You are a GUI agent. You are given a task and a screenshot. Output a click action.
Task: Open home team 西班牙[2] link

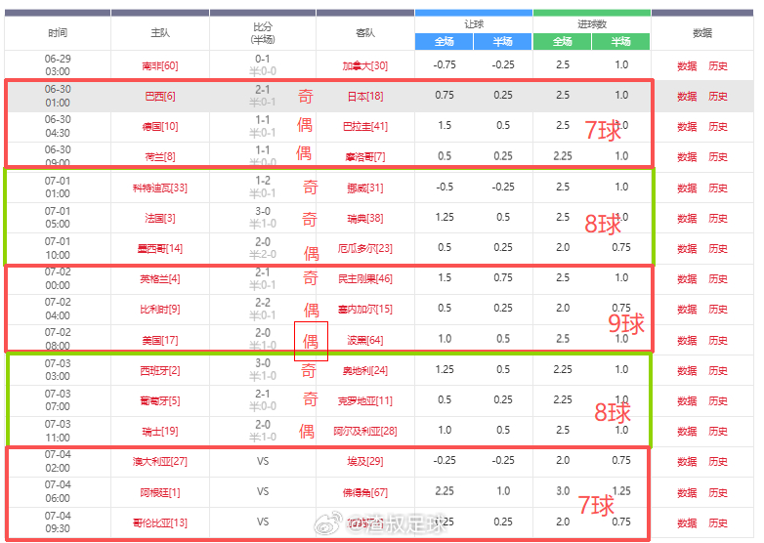[160, 370]
